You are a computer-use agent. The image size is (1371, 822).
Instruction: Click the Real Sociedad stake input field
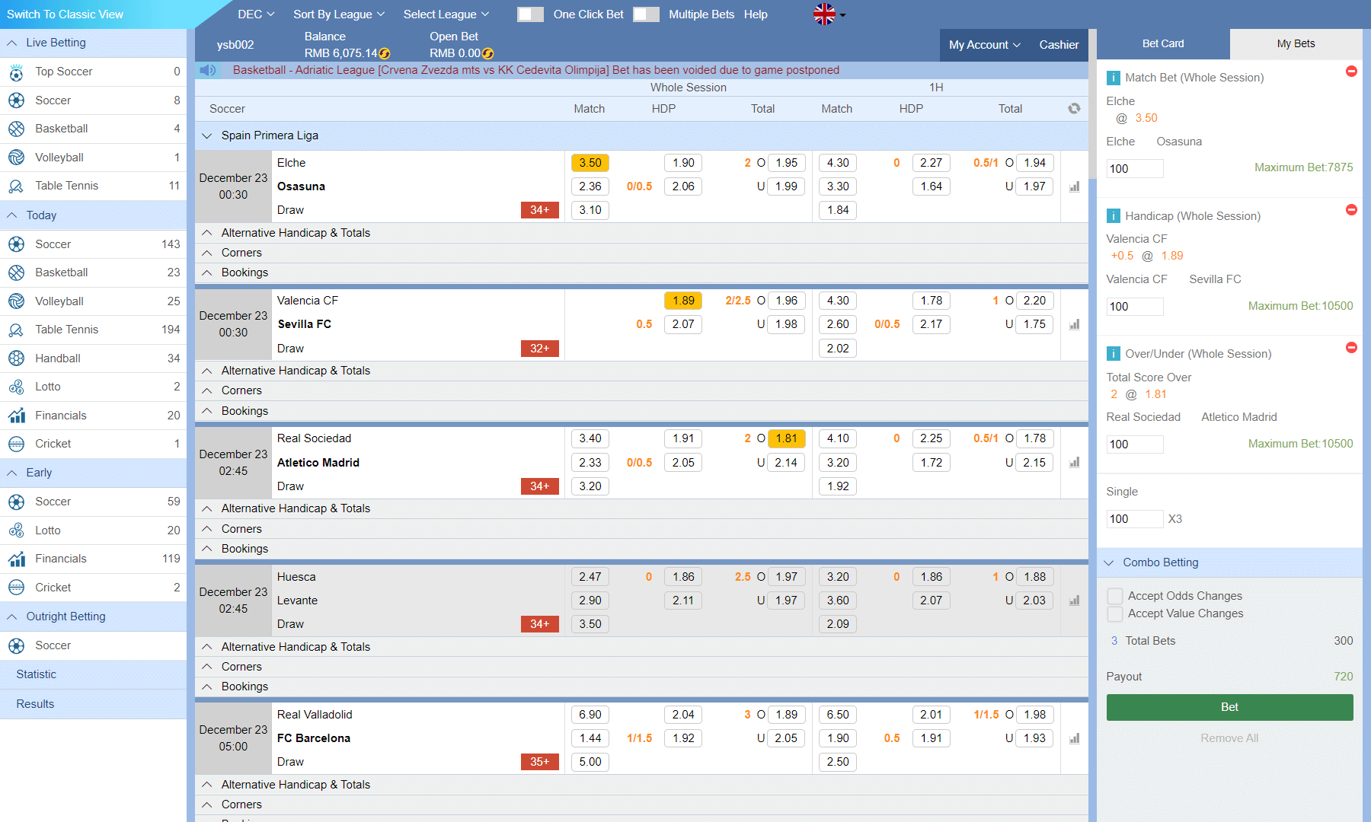tap(1135, 444)
